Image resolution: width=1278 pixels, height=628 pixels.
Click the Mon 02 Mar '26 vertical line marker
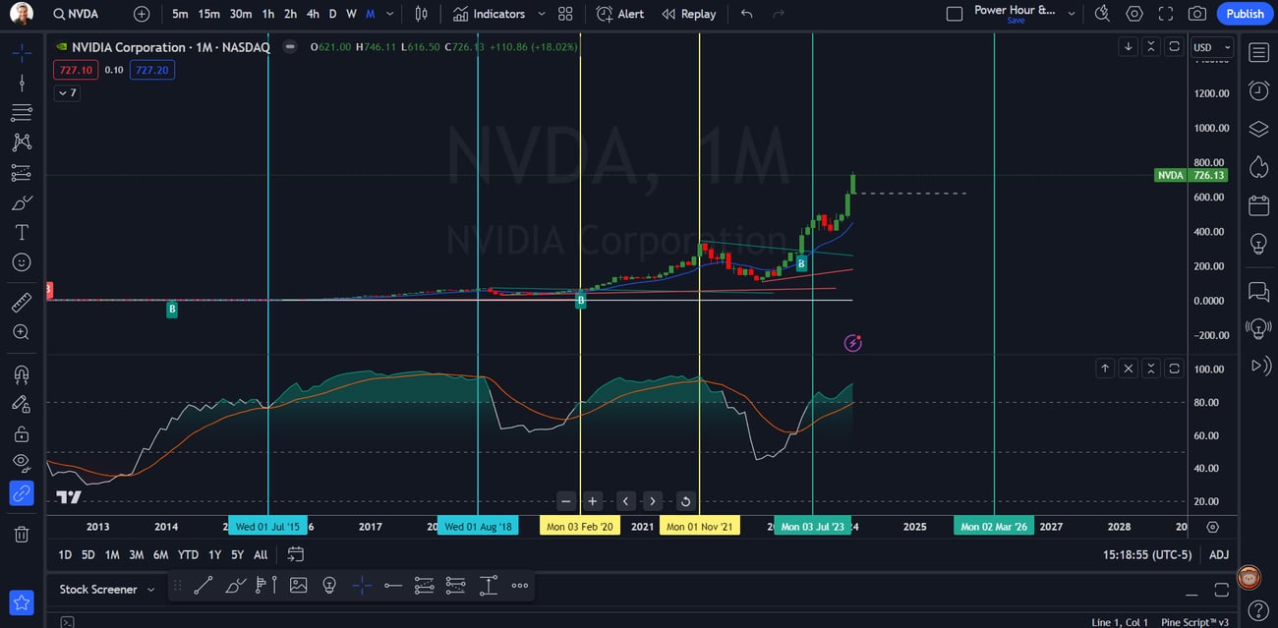point(994,527)
